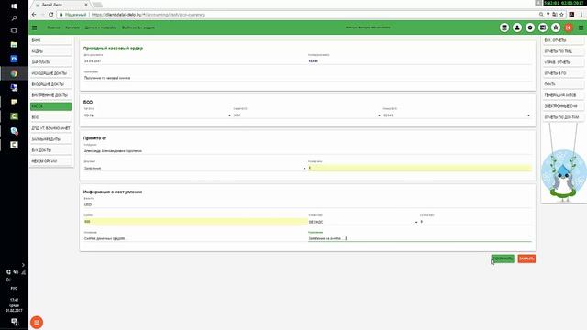Open the ЗАР.ПЛАТА section
587x330 pixels.
click(51, 62)
